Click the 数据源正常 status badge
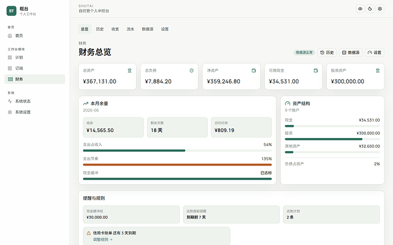Viewport: 393px width, 245px height. [x=304, y=52]
